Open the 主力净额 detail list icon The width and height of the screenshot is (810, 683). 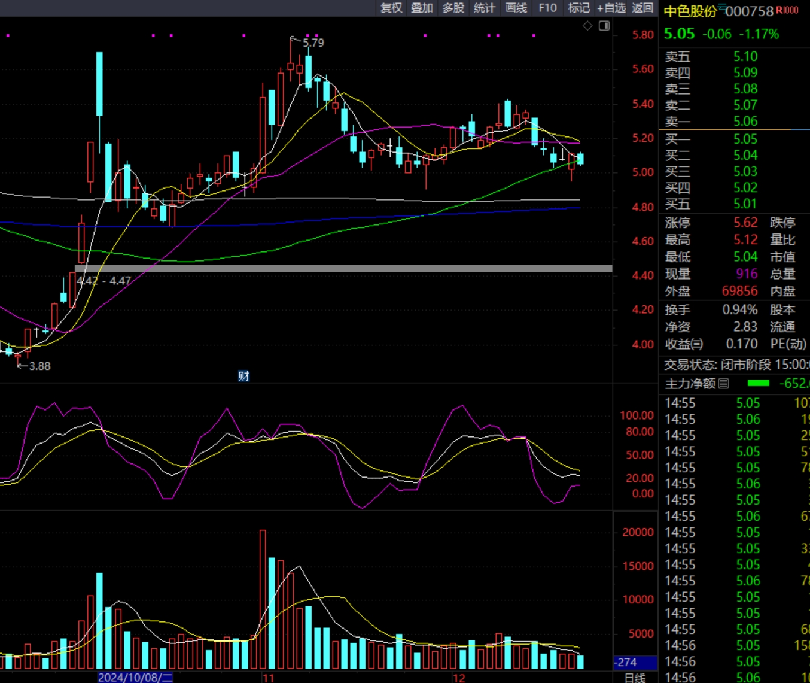pos(724,384)
